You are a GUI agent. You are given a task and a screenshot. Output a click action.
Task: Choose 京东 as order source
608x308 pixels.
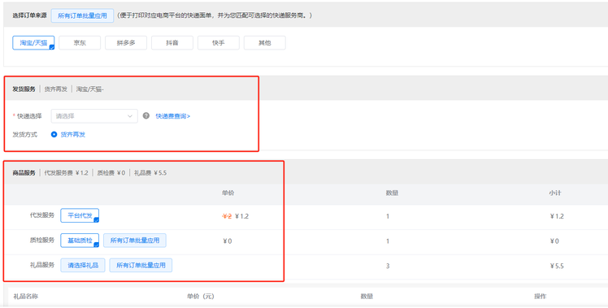[80, 43]
